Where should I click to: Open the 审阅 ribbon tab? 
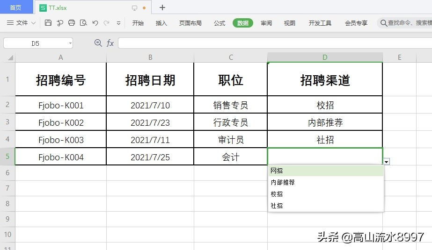266,23
